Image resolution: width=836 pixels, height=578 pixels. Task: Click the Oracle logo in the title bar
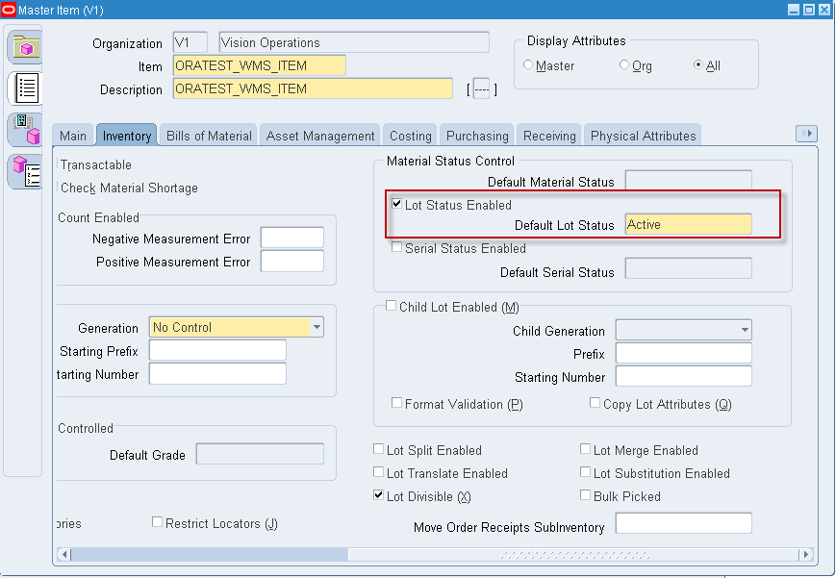[10, 8]
